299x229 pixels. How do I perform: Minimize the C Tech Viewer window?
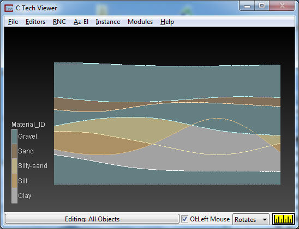pos(247,6)
